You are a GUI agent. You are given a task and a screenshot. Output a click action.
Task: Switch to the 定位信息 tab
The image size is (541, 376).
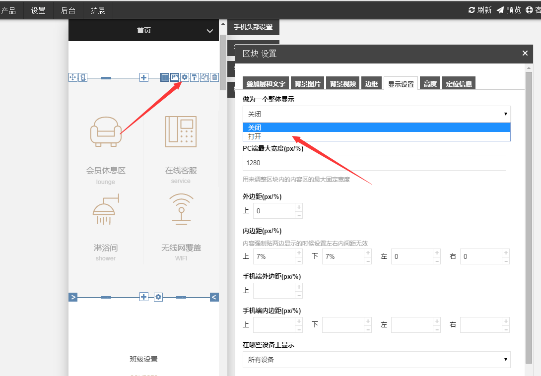pyautogui.click(x=459, y=83)
